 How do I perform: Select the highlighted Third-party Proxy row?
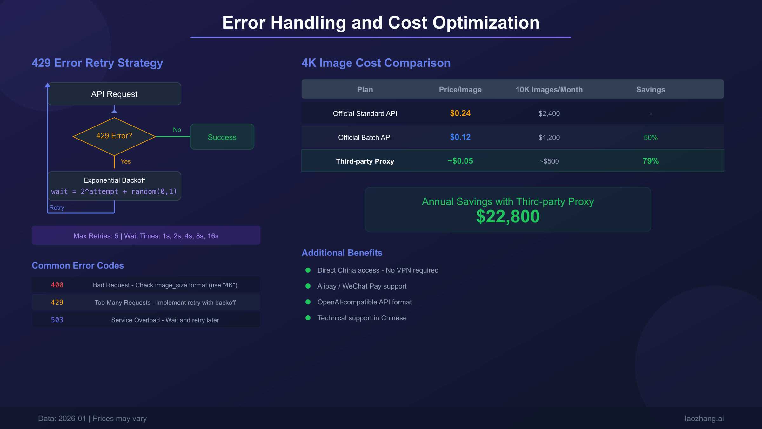tap(365, 161)
